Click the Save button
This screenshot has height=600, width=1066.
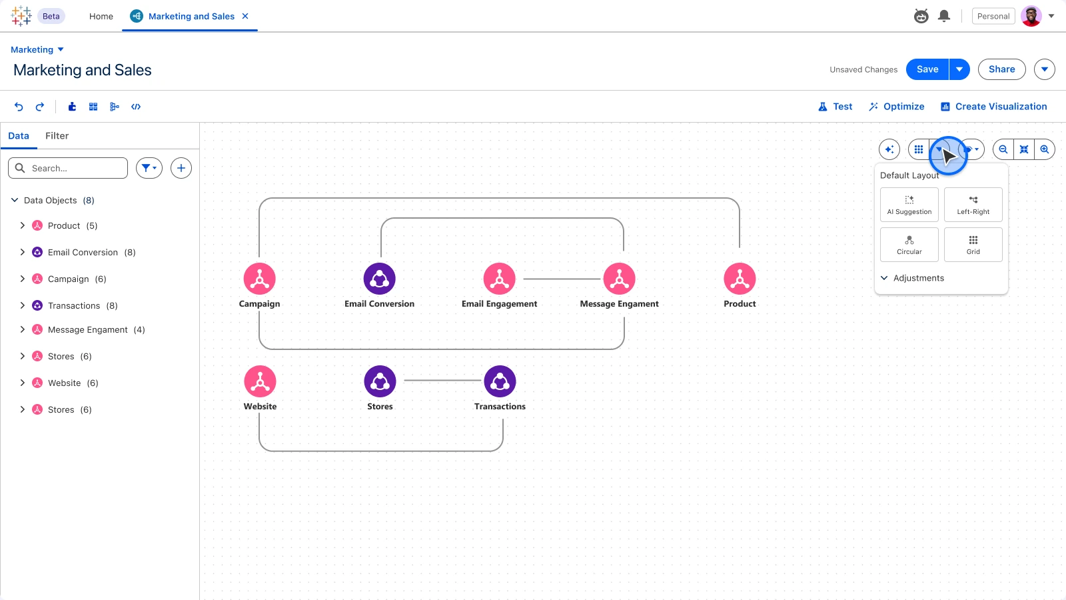pos(927,69)
